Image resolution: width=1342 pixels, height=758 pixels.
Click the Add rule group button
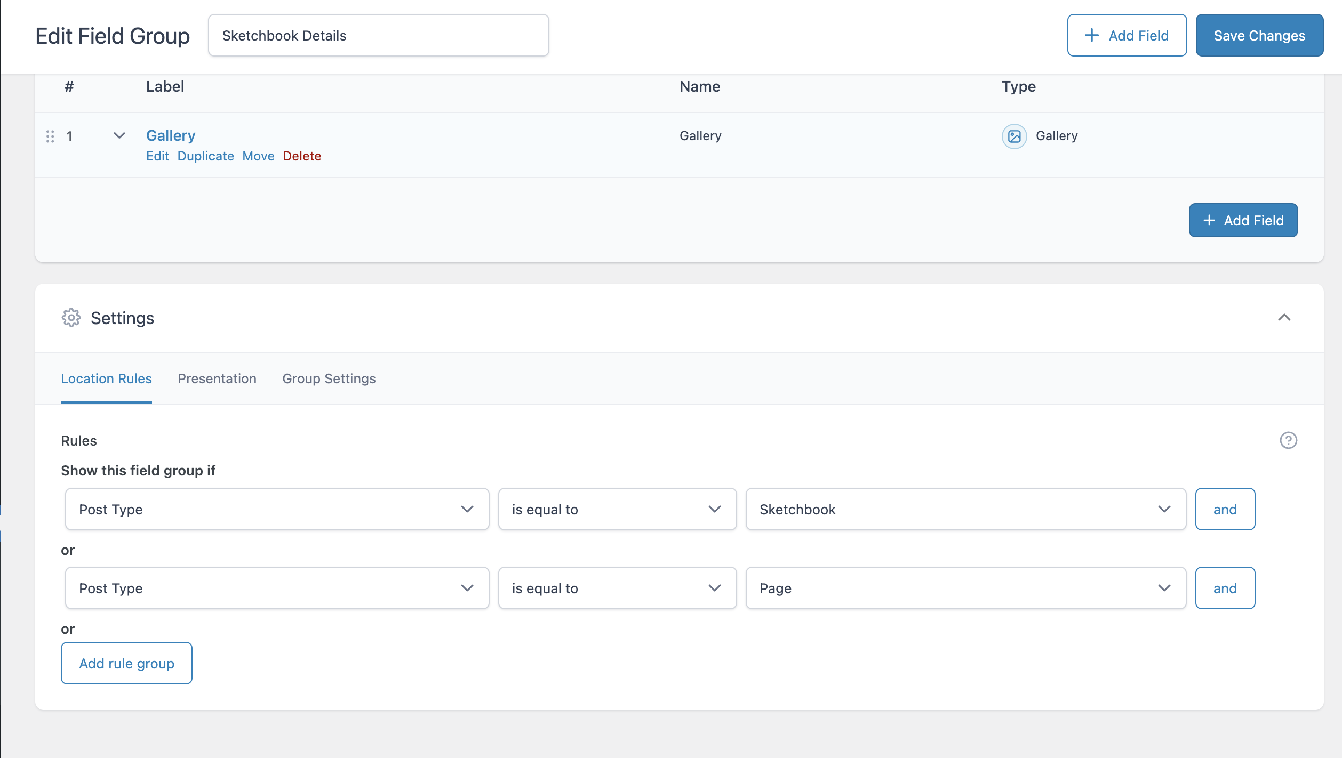point(126,663)
